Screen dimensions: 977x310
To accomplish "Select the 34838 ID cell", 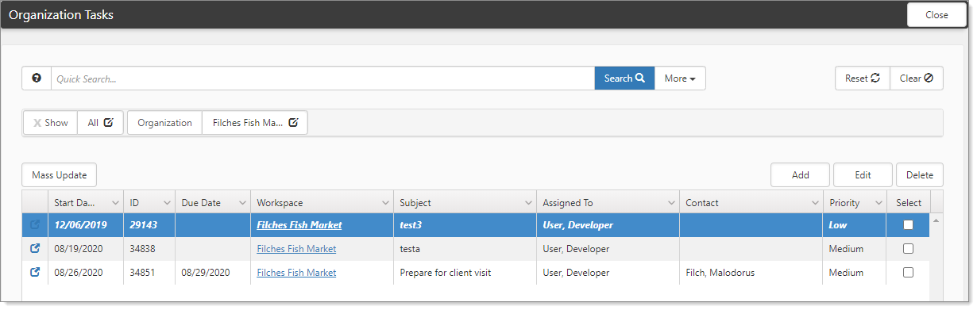I will pyautogui.click(x=149, y=249).
